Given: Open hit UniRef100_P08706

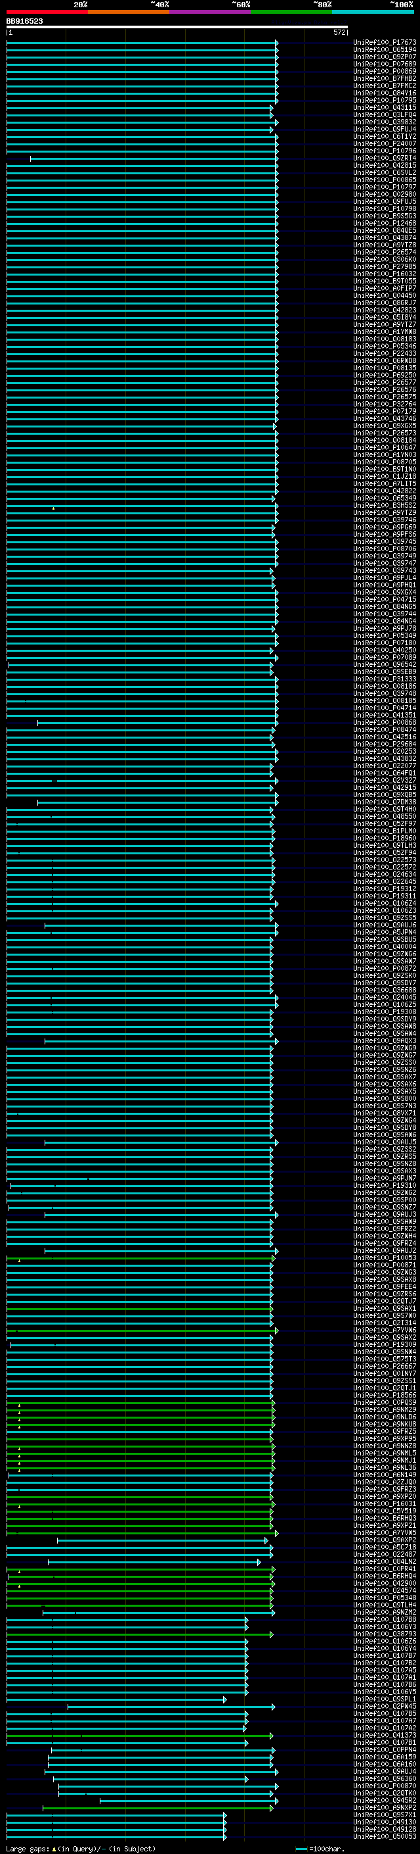Looking at the screenshot, I should click(385, 549).
